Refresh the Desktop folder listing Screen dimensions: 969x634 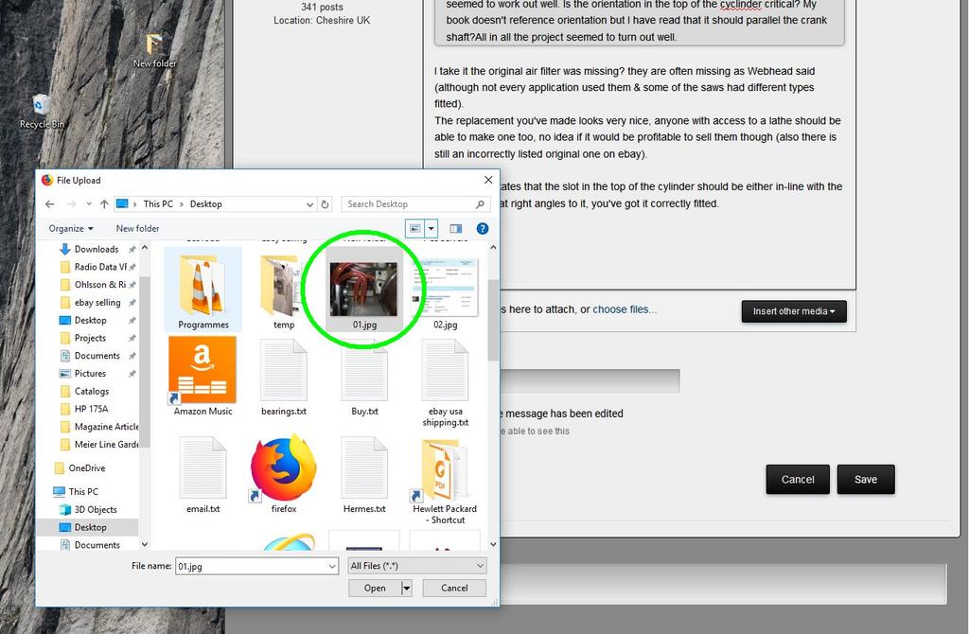[326, 203]
